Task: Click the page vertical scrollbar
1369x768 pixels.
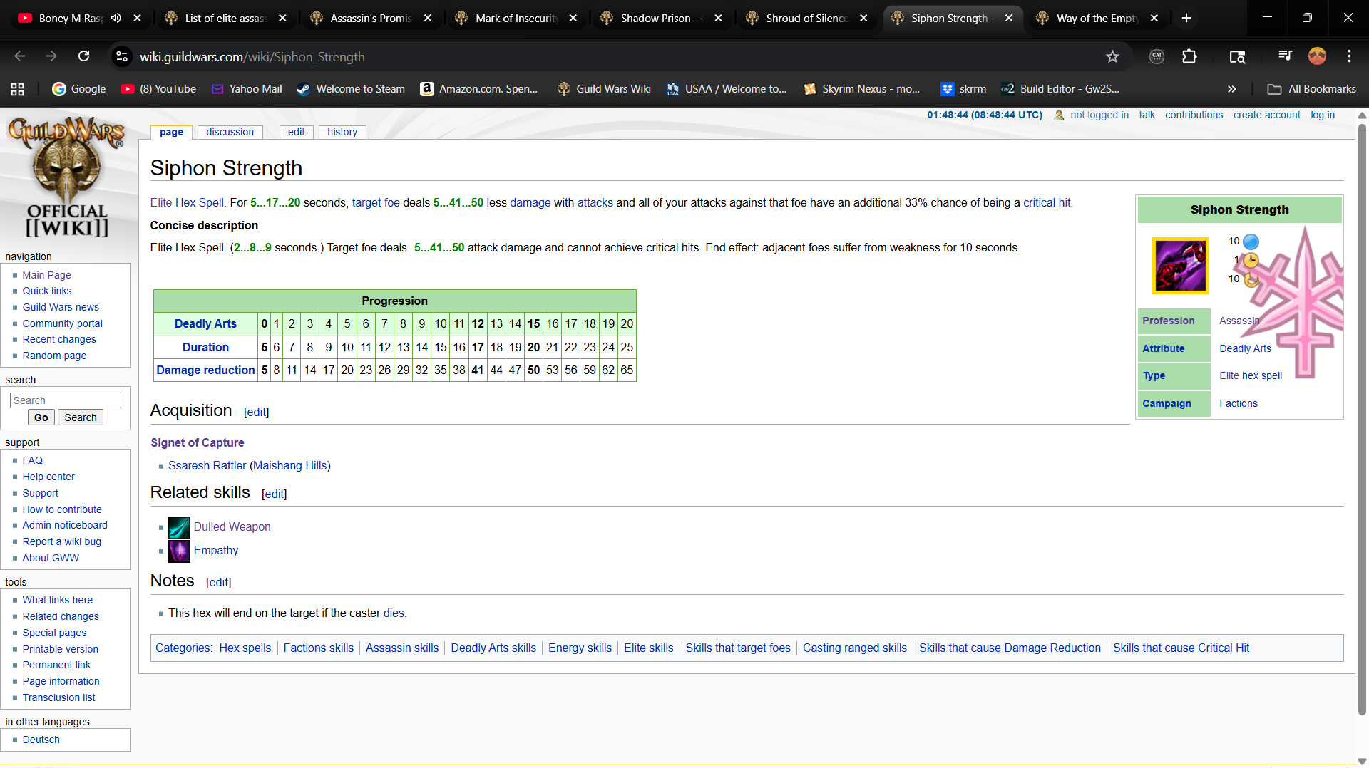Action: (1362, 420)
